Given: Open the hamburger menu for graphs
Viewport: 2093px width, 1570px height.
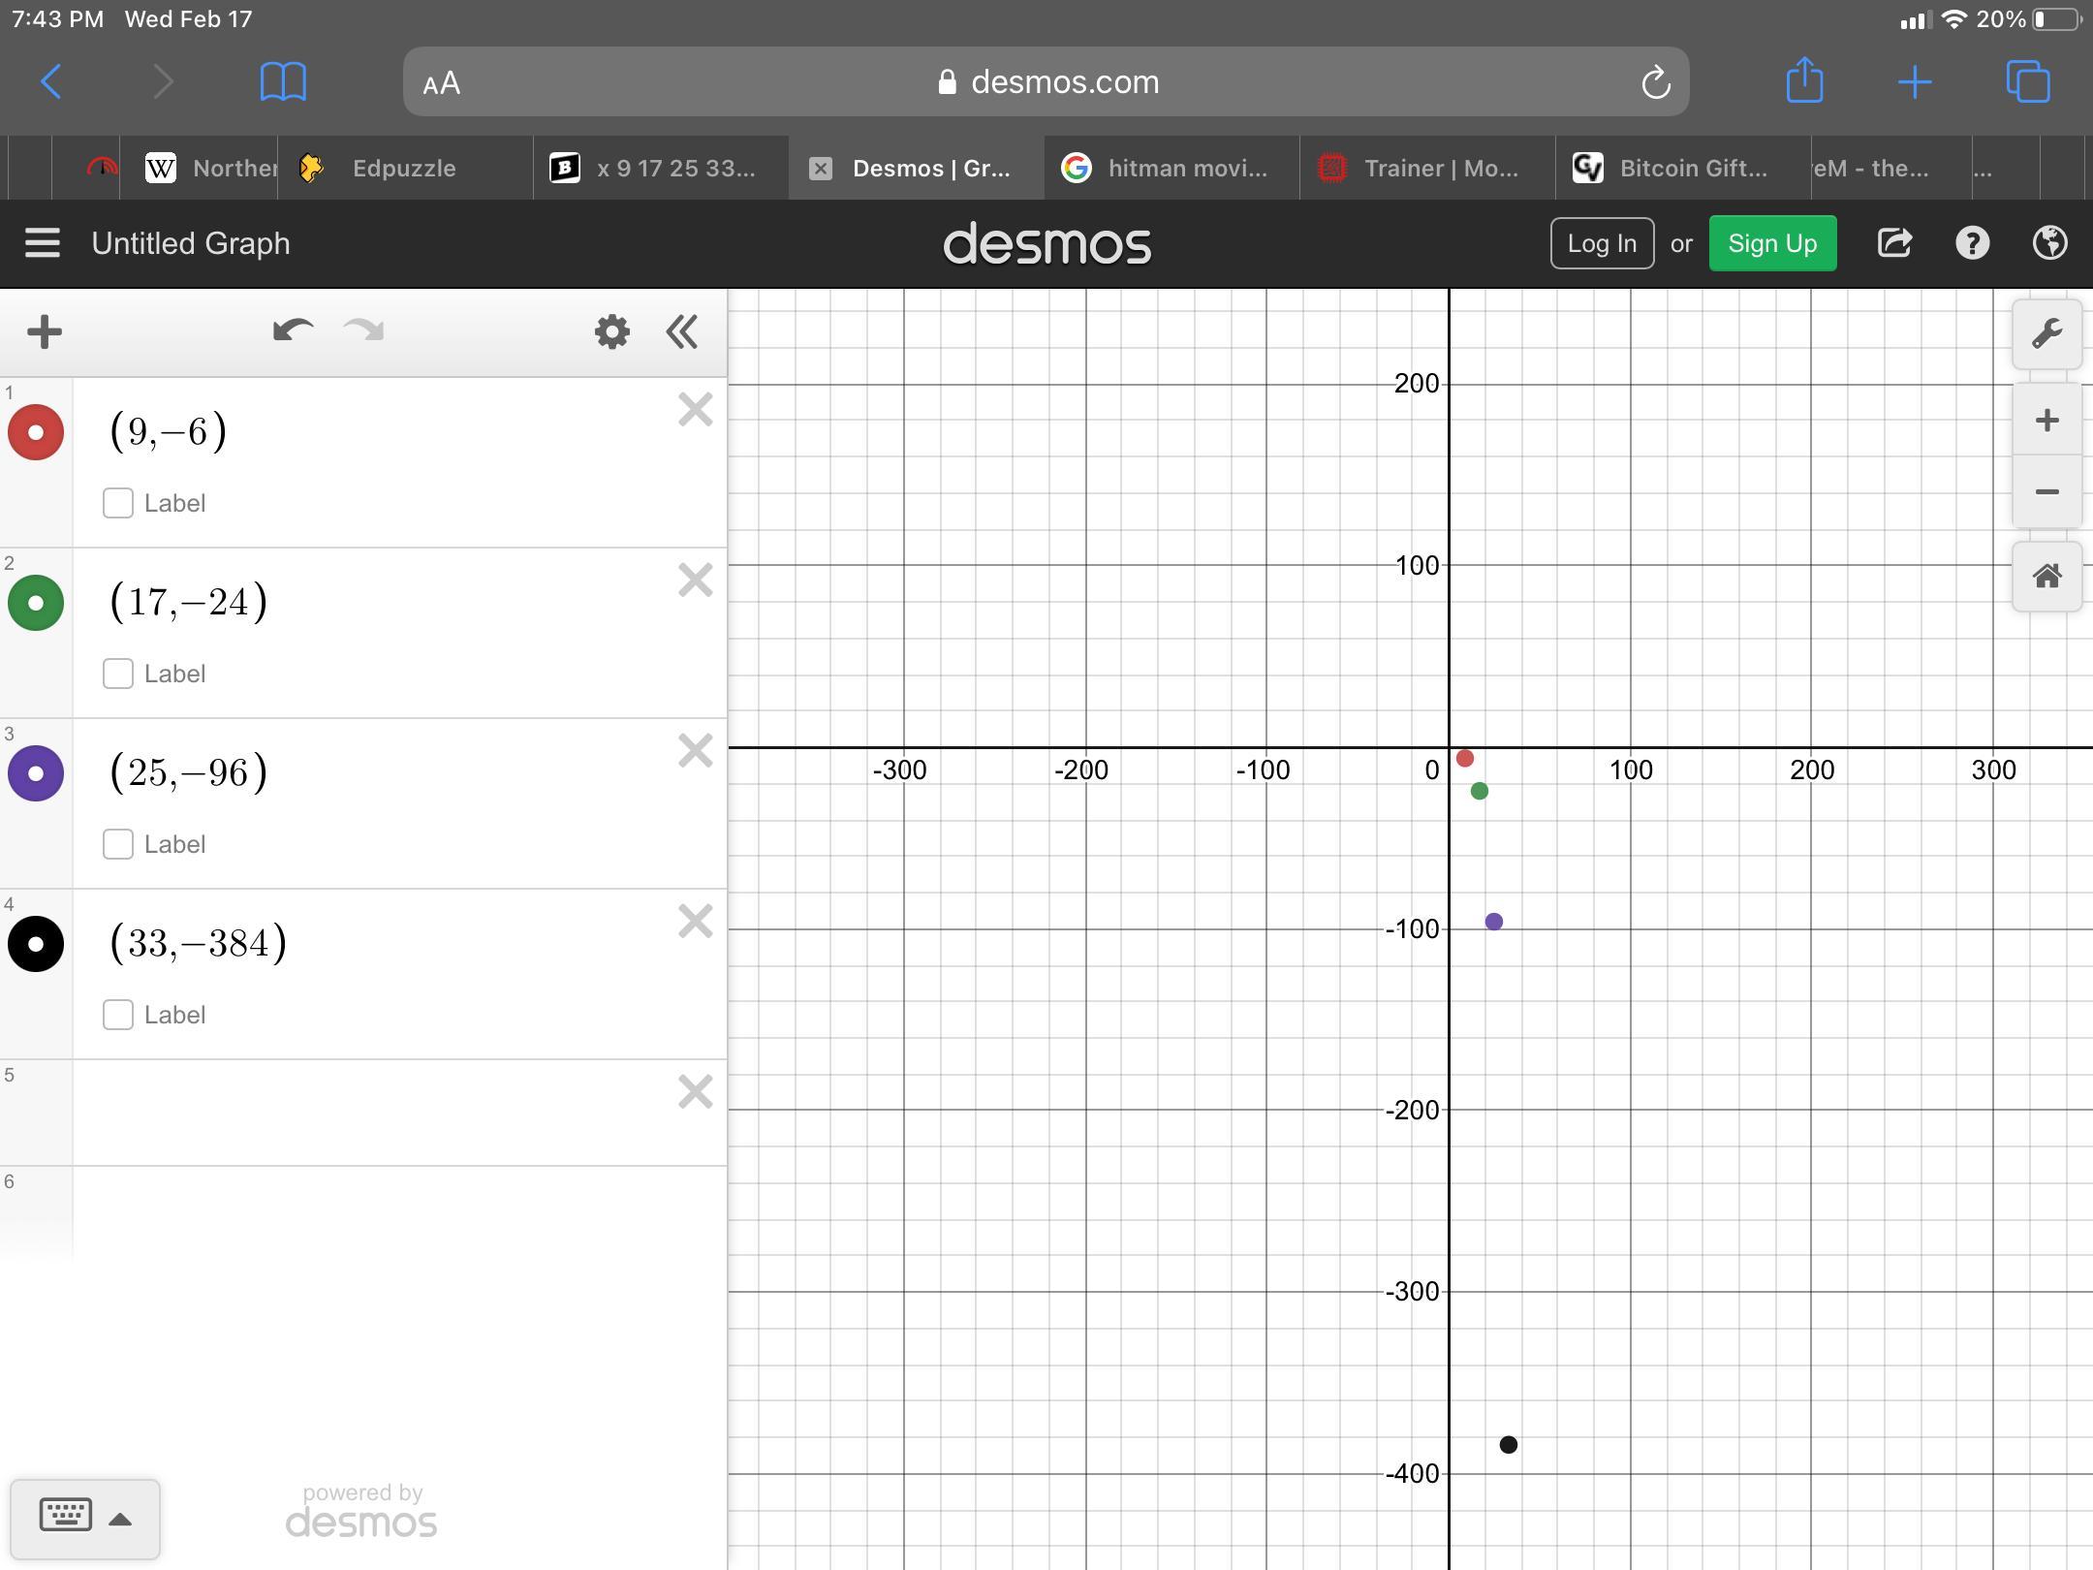Looking at the screenshot, I should (x=43, y=243).
